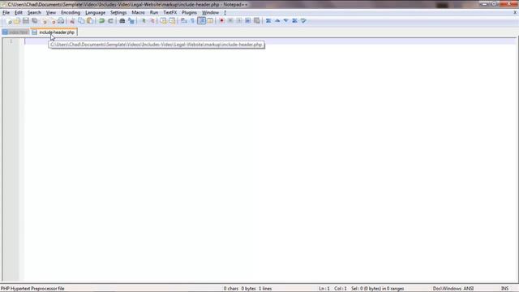Open Find with the binoculars icon
The image size is (519, 292).
pyautogui.click(x=122, y=21)
